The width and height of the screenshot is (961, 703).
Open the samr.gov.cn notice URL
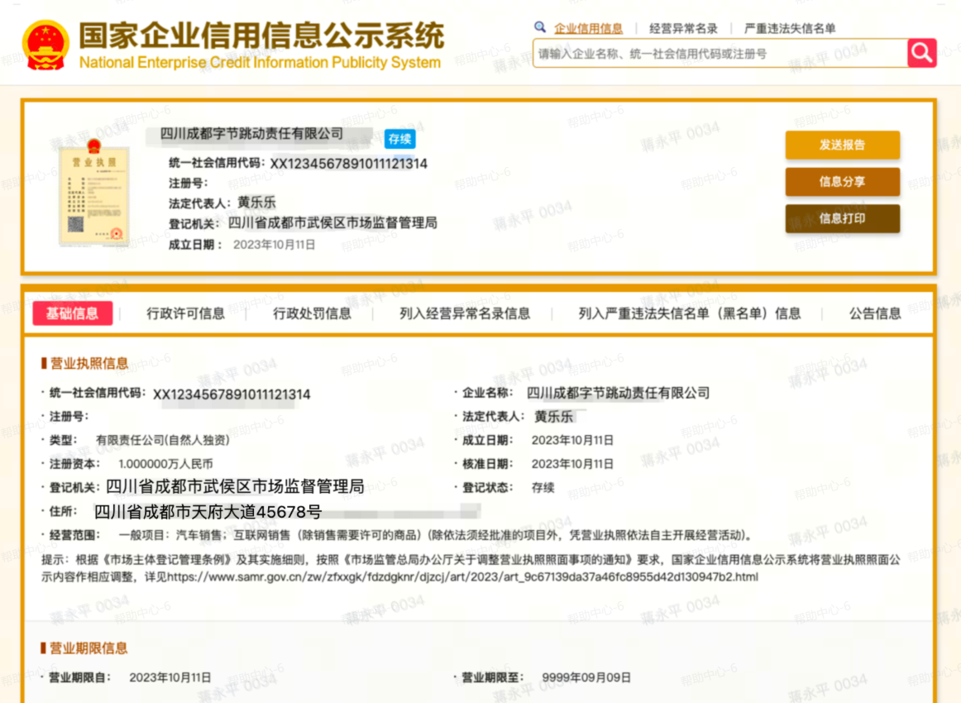pos(462,576)
